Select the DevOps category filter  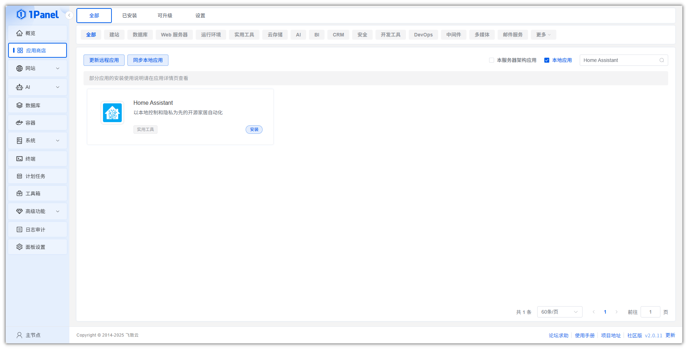click(x=423, y=35)
